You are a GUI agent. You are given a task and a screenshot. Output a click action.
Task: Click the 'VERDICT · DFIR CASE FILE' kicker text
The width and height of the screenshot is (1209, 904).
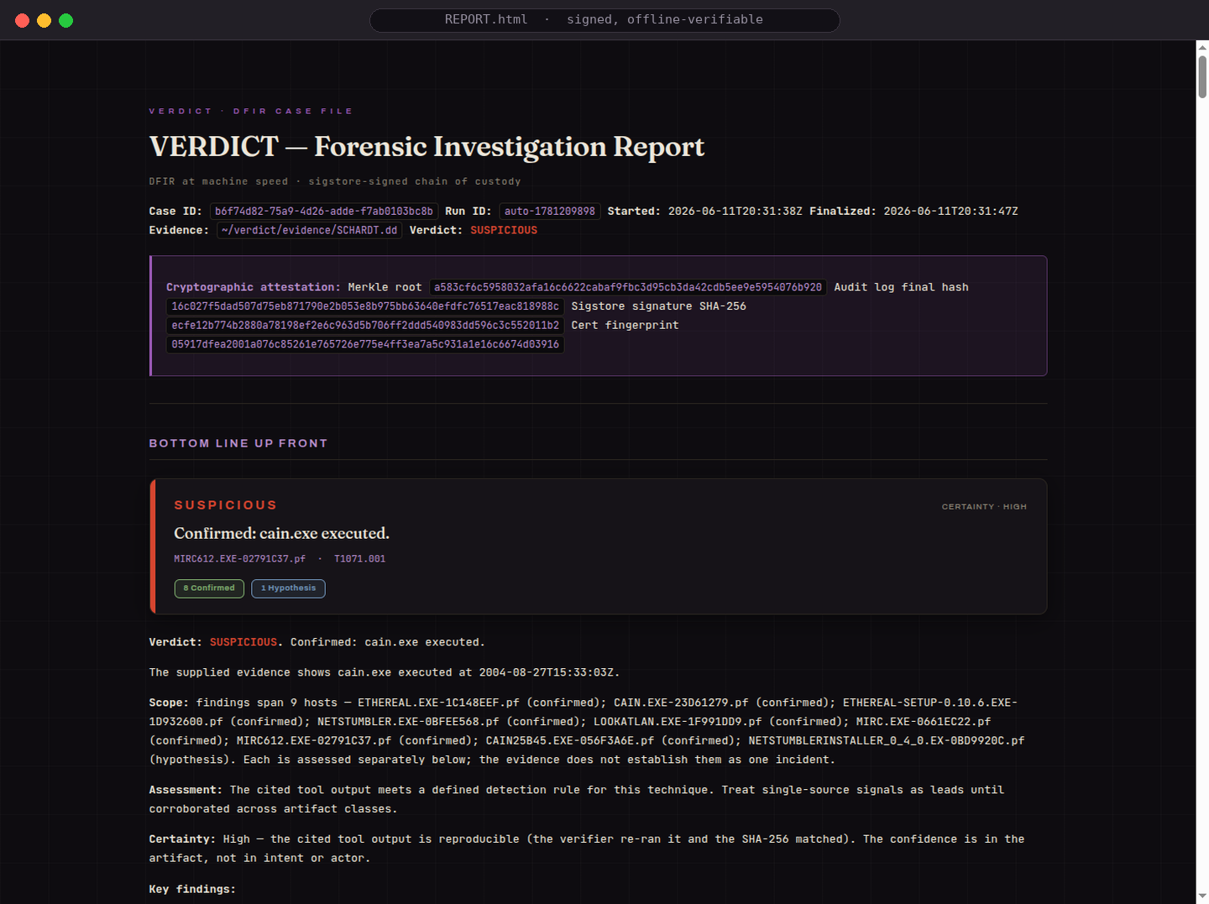coord(251,111)
